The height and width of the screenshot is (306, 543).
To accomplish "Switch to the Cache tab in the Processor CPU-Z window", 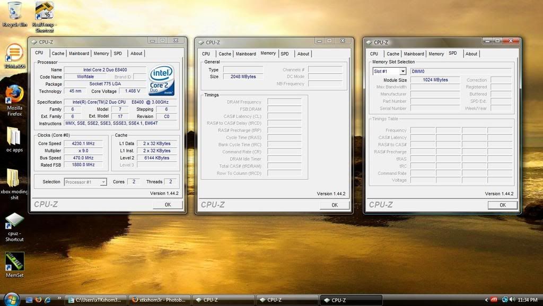I will coord(58,53).
